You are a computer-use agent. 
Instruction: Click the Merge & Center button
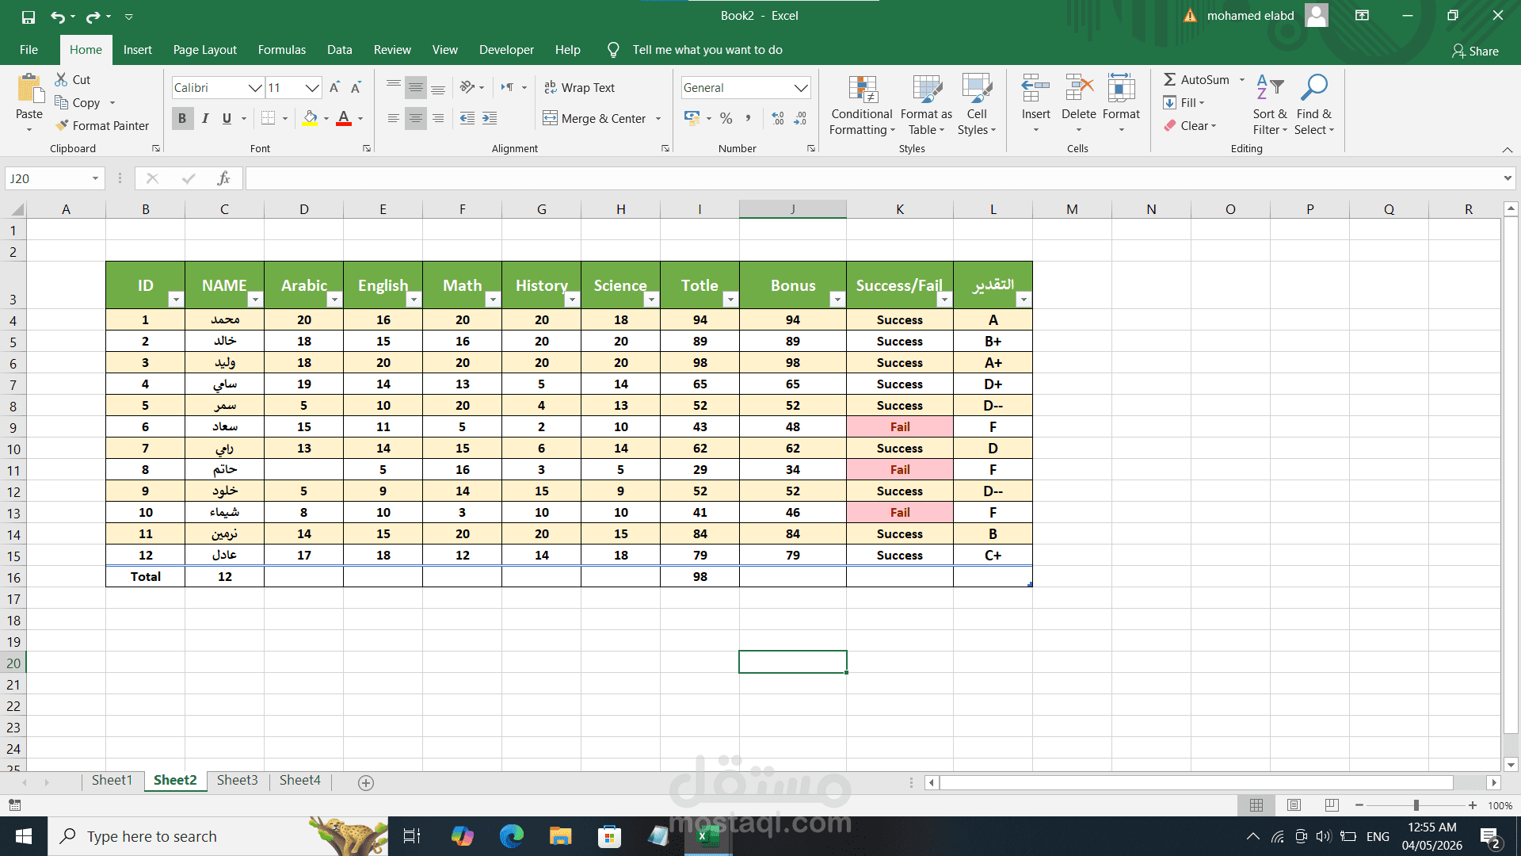(594, 118)
